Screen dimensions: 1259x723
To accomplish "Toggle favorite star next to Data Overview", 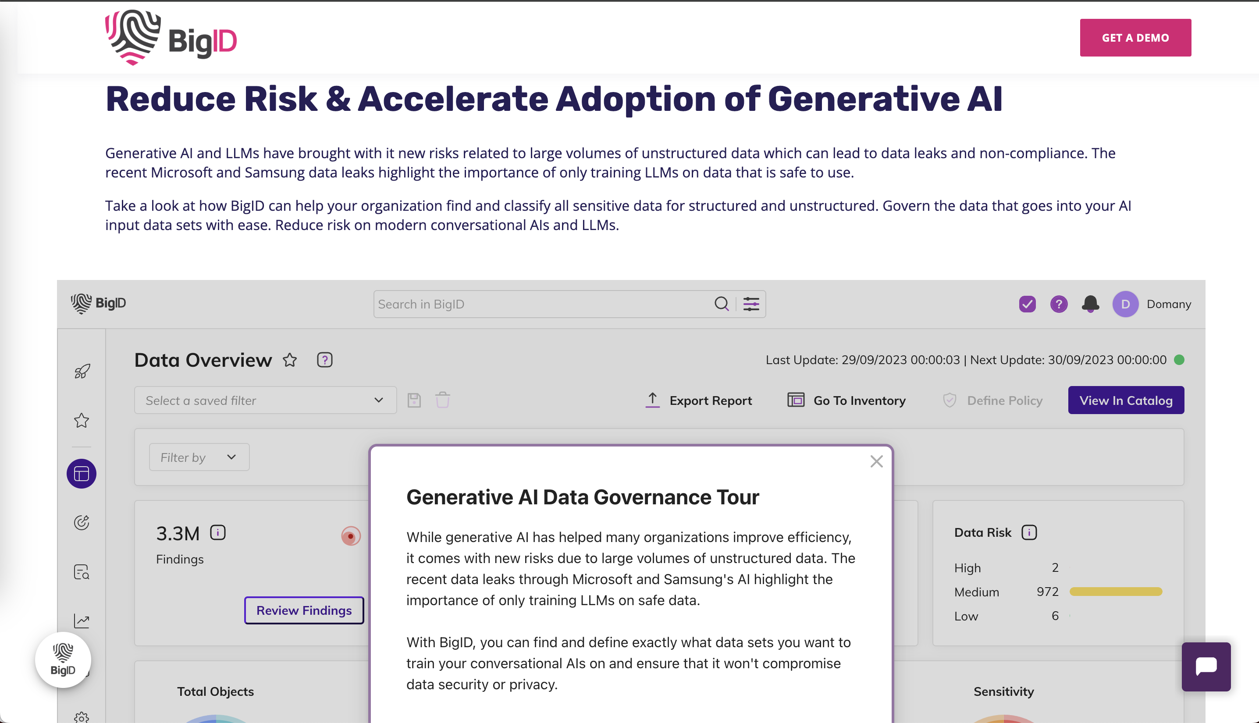I will (x=290, y=360).
